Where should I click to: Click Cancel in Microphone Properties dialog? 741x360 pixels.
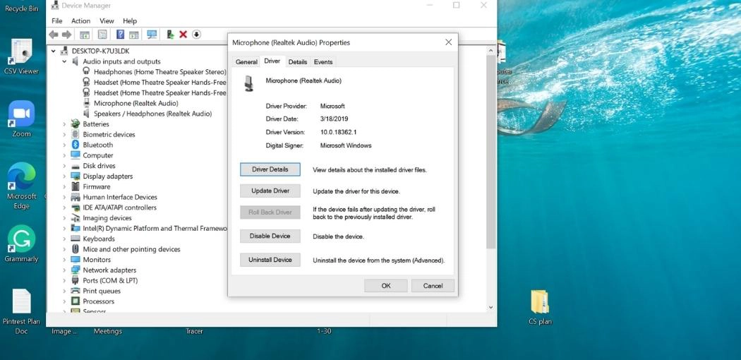[x=433, y=285]
